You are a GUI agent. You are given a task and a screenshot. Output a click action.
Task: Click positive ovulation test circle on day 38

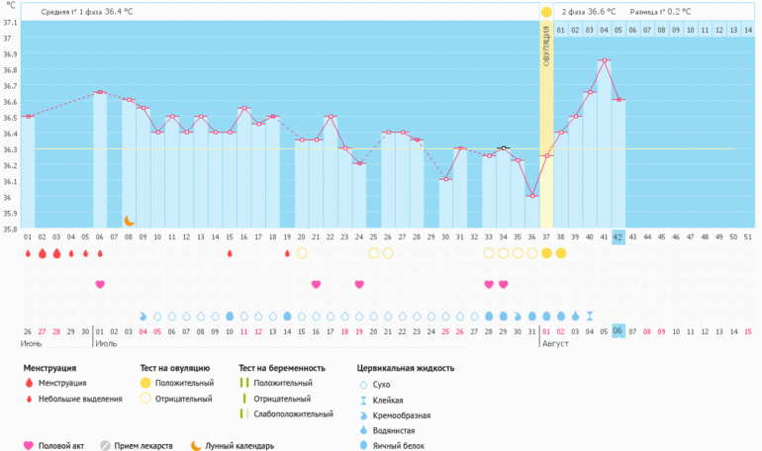(x=561, y=254)
